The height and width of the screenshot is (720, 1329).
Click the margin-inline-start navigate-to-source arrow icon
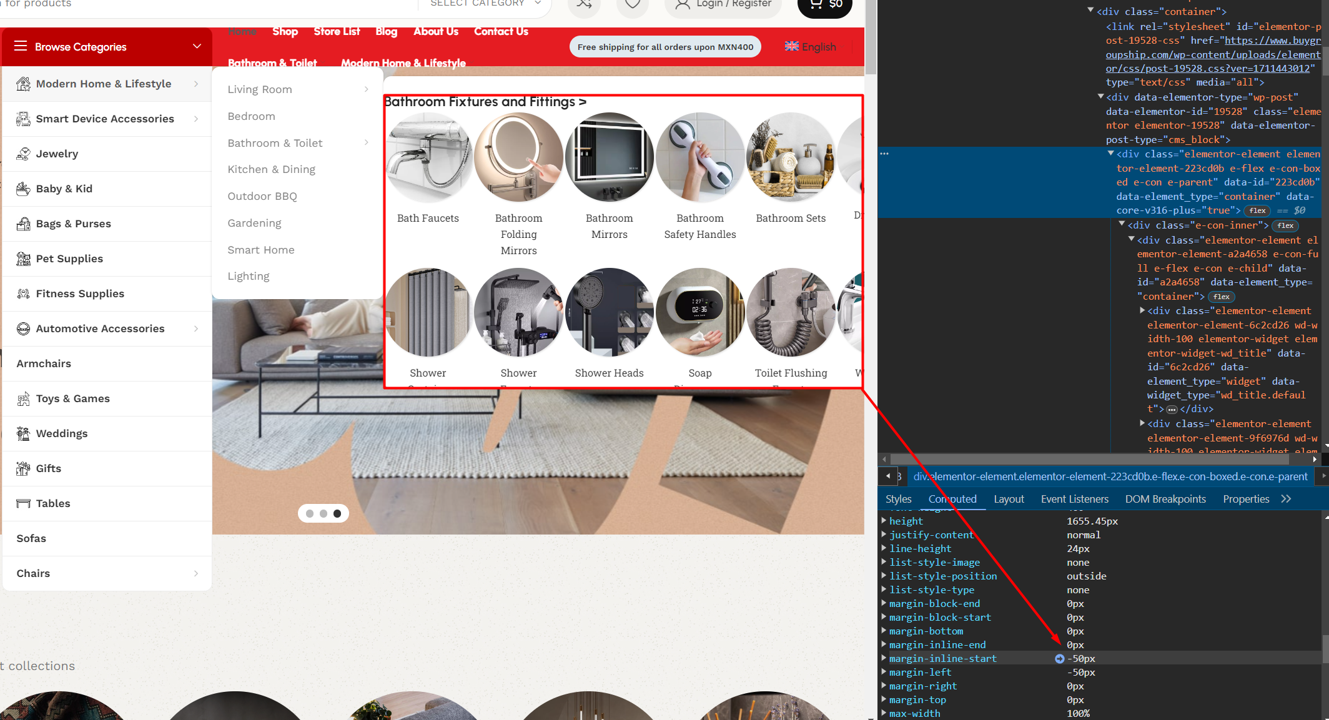click(x=1059, y=659)
